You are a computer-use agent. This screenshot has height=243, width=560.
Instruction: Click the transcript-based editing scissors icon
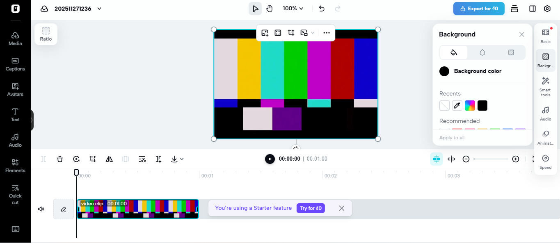142,159
